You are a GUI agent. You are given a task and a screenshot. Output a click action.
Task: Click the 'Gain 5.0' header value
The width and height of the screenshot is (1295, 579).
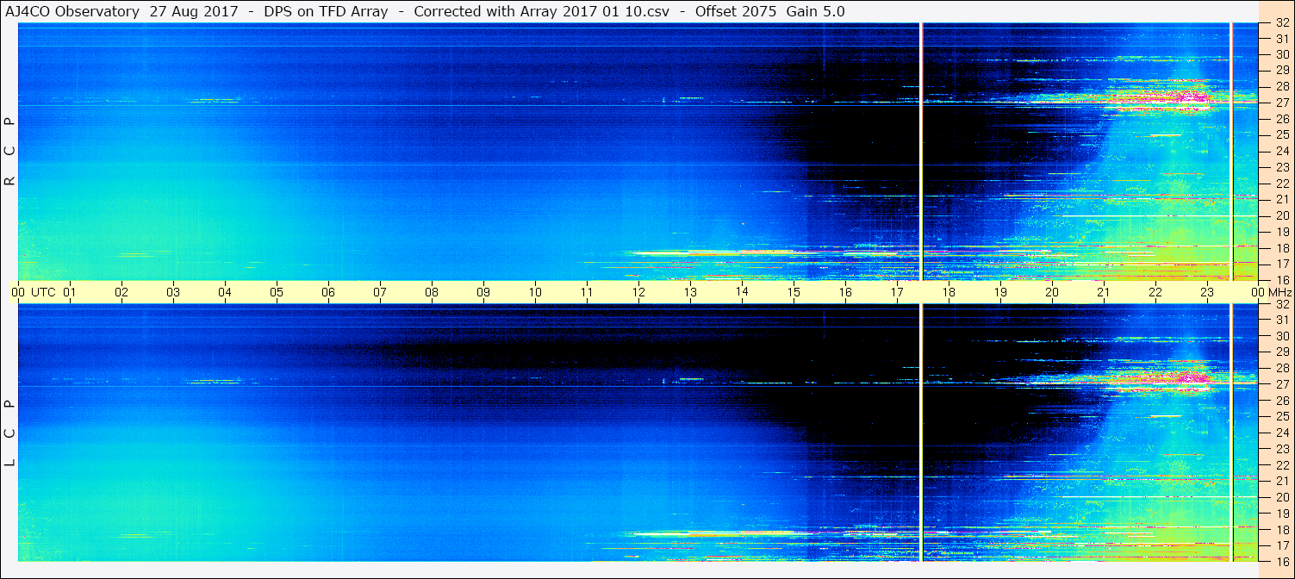tap(816, 11)
